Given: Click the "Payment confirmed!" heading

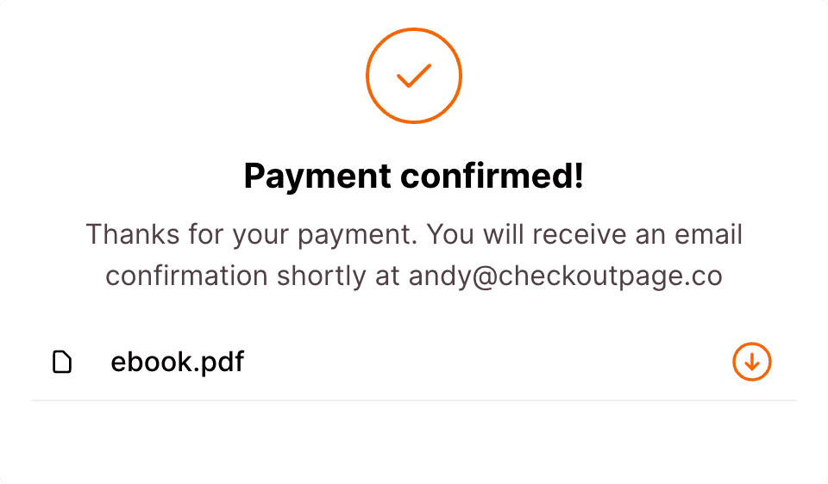Looking at the screenshot, I should (414, 177).
